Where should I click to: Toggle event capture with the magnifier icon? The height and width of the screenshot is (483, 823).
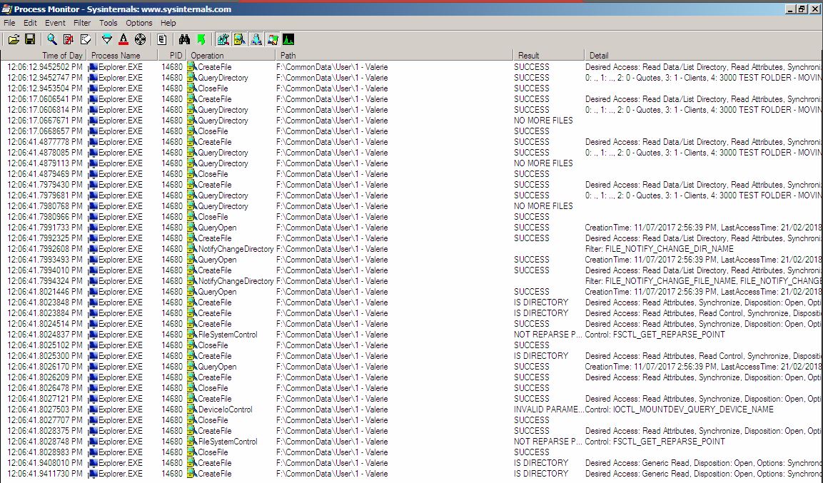point(52,39)
